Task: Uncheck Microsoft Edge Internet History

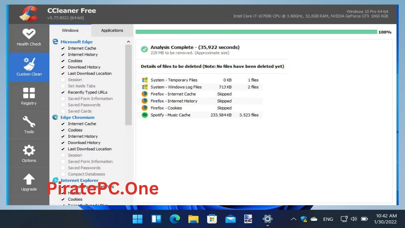Action: [x=63, y=54]
